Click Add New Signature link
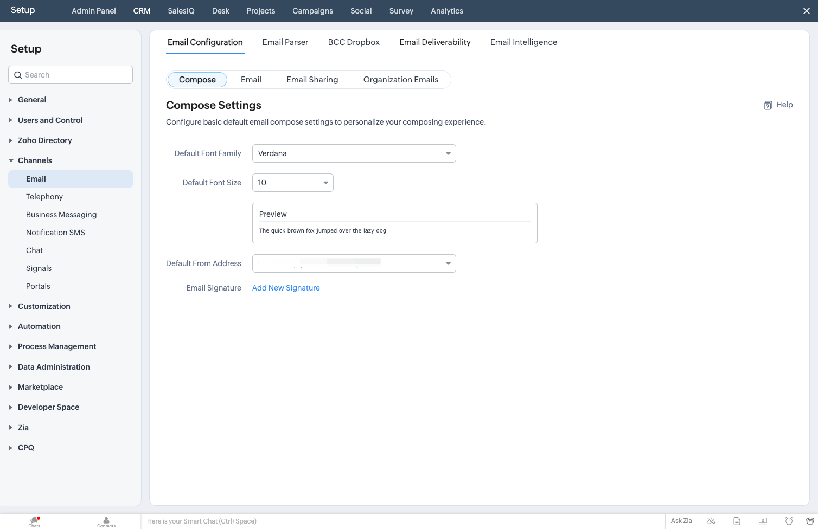This screenshot has height=529, width=818. coord(286,288)
